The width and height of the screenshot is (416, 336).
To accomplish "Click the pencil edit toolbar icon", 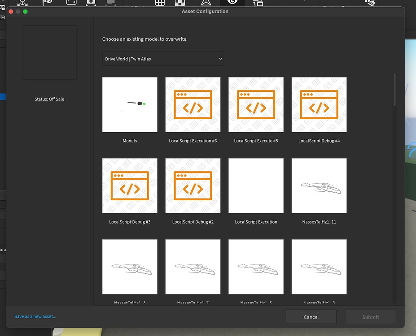I will click(x=49, y=3).
